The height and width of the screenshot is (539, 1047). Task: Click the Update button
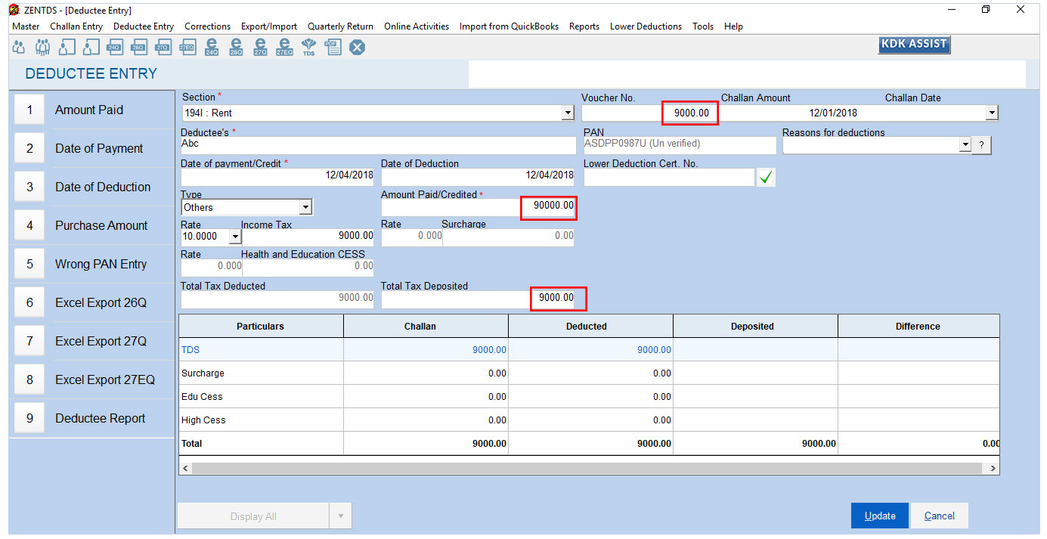880,516
